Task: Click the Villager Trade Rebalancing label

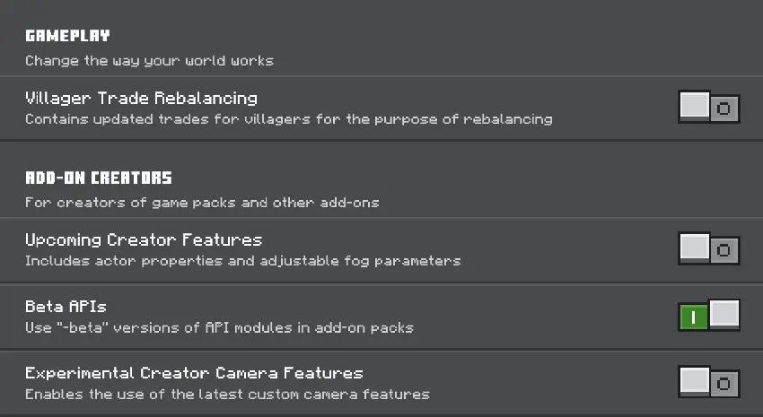Action: (141, 98)
